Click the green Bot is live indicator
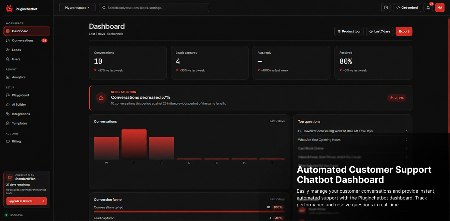 pos(6,215)
